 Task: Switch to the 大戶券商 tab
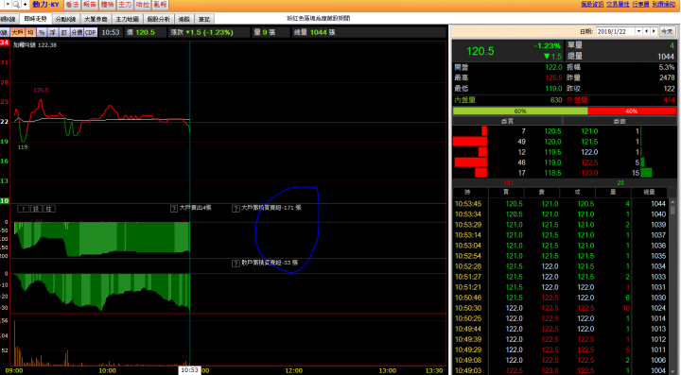(x=96, y=19)
